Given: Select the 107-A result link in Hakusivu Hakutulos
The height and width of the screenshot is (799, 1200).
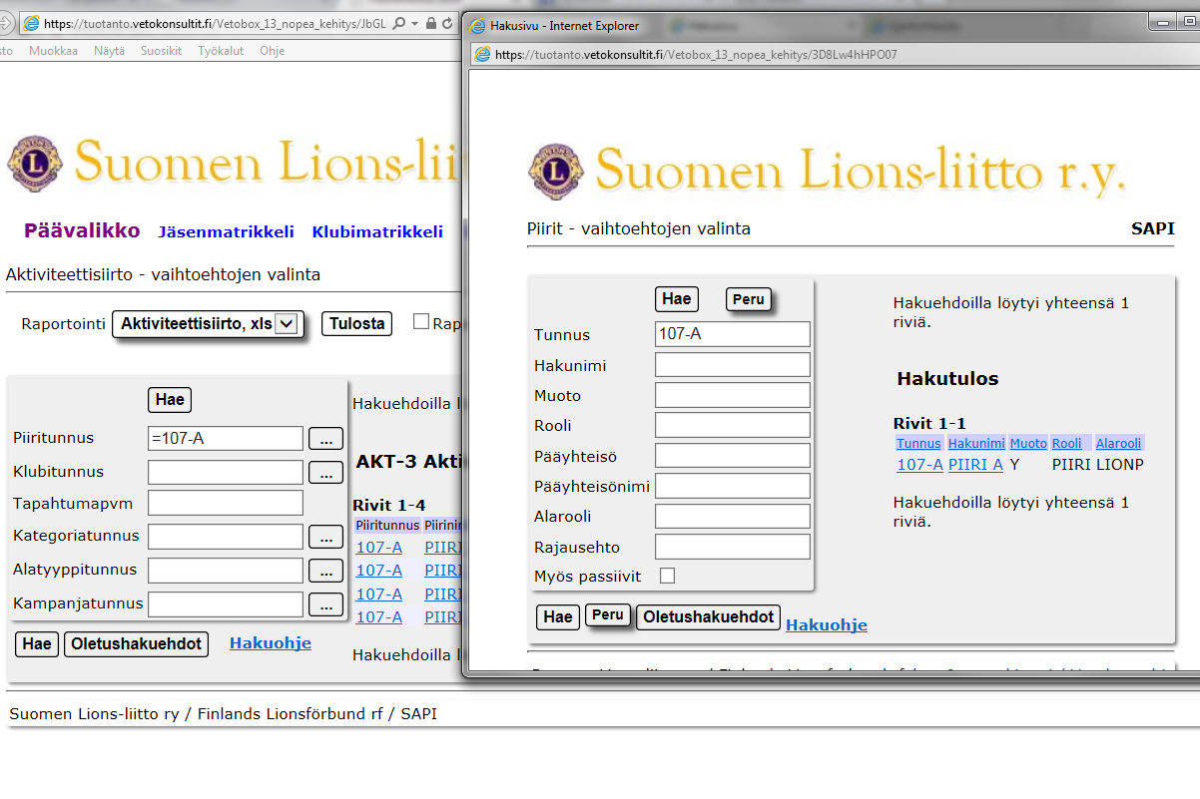Looking at the screenshot, I should 919,464.
